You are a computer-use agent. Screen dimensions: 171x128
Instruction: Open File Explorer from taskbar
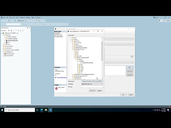[46, 110]
